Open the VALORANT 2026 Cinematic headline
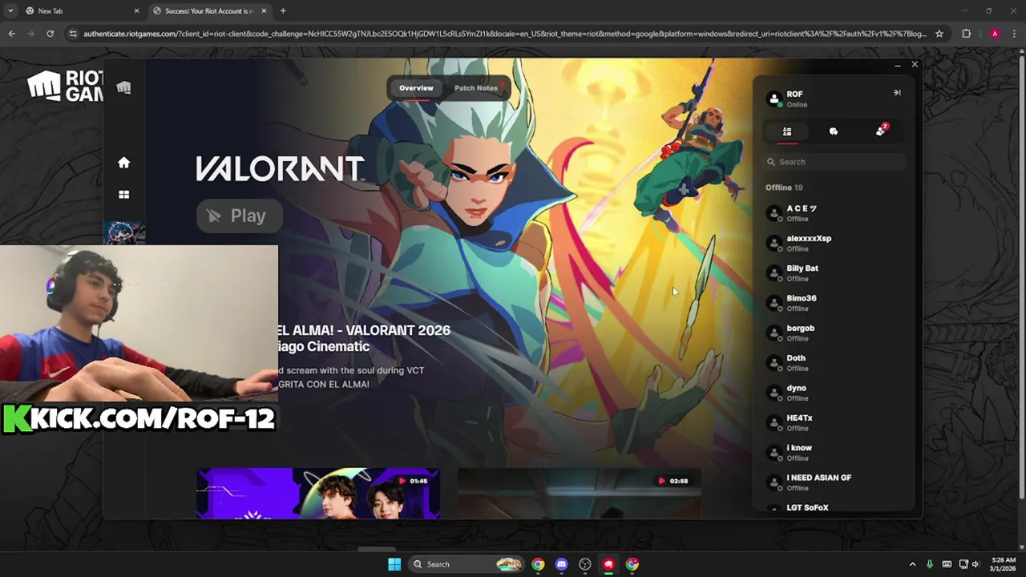 [365, 338]
